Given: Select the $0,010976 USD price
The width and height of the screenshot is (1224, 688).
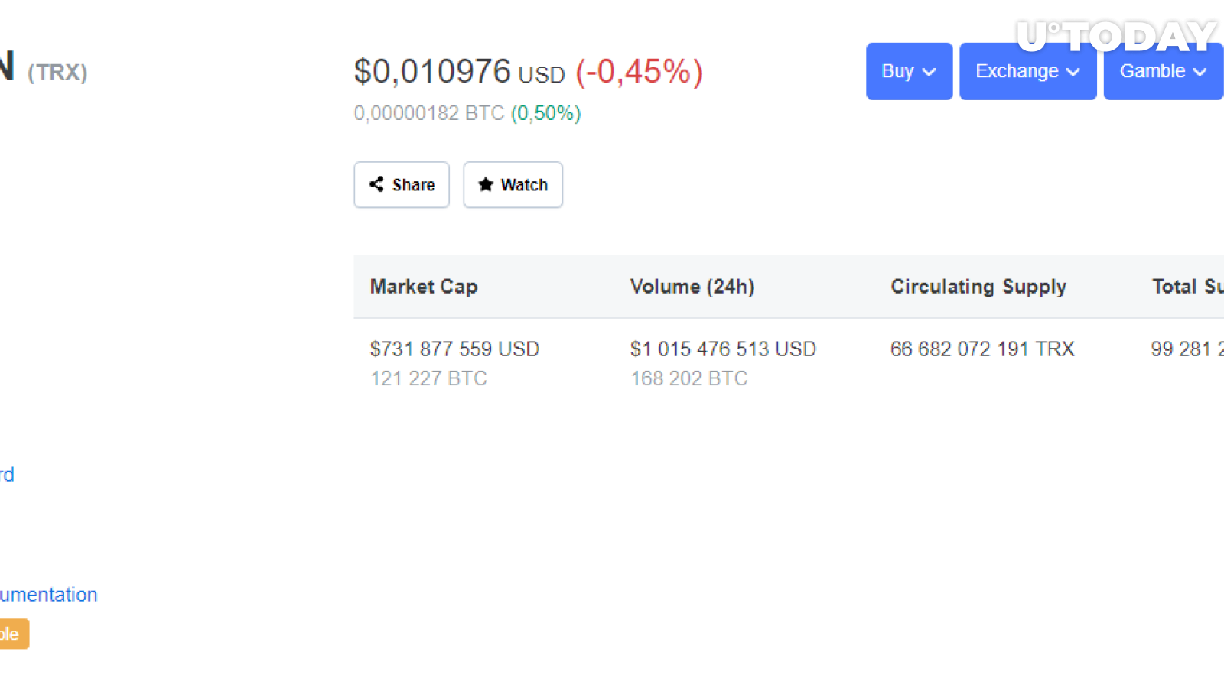Looking at the screenshot, I should click(x=459, y=72).
